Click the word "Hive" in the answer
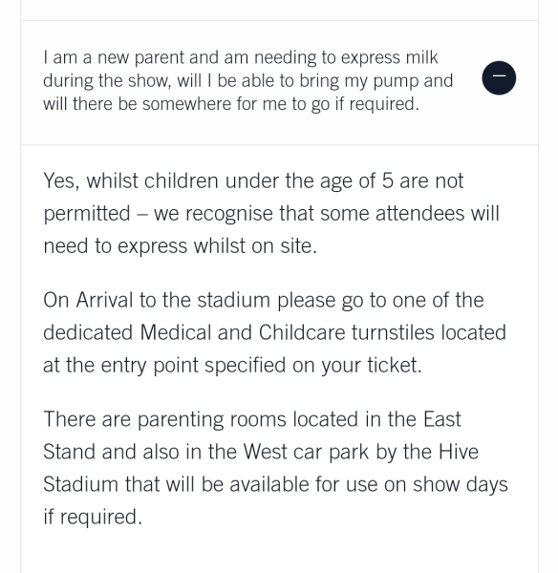This screenshot has height=573, width=558. click(459, 452)
